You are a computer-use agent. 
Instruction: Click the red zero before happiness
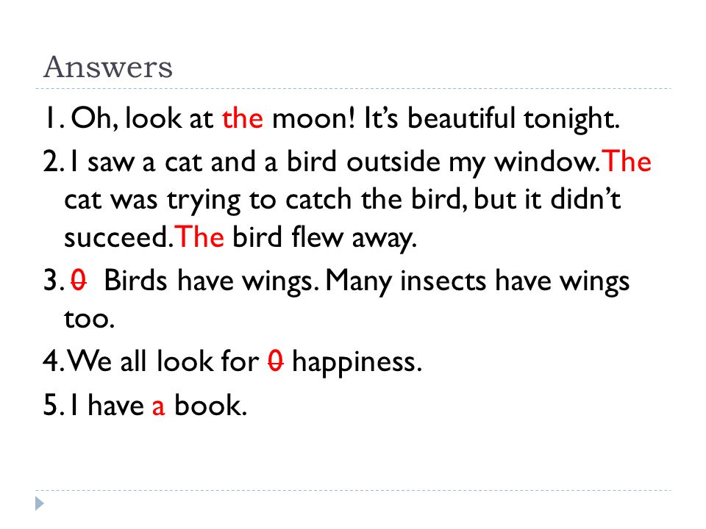coord(276,361)
